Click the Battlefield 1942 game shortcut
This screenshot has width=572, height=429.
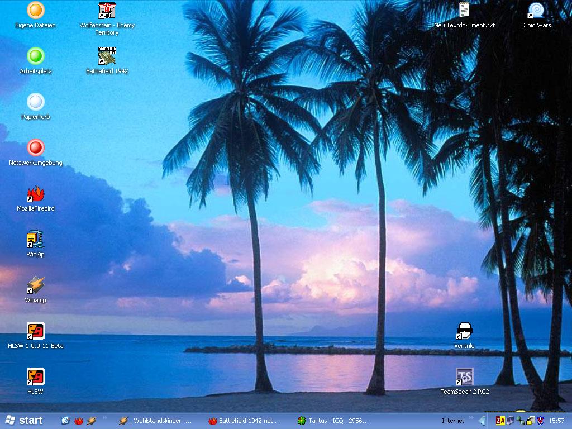point(107,56)
